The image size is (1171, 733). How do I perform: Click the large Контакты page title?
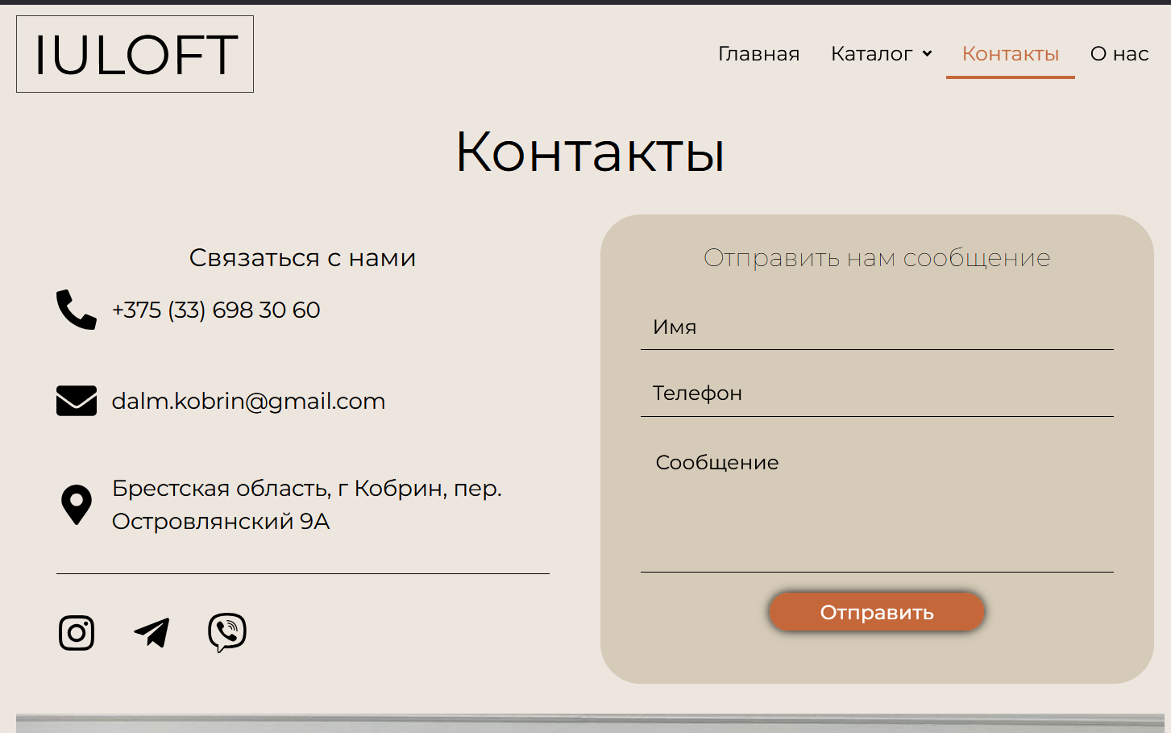(590, 152)
